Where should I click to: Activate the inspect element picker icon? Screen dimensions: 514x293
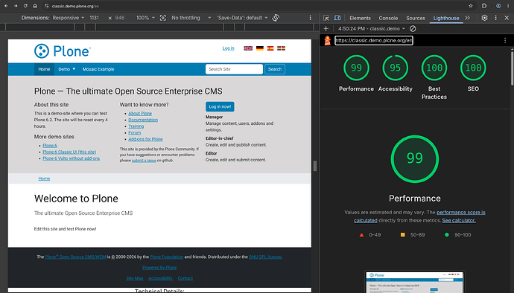[x=326, y=18]
